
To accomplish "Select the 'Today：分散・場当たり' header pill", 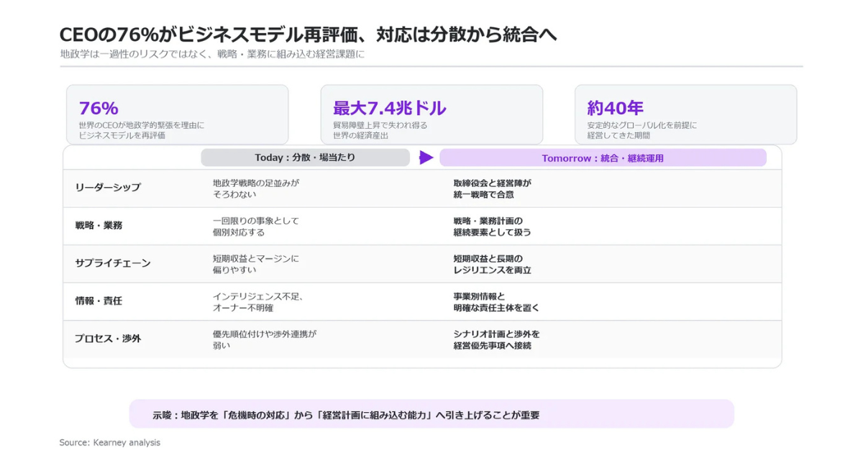I will click(x=305, y=157).
